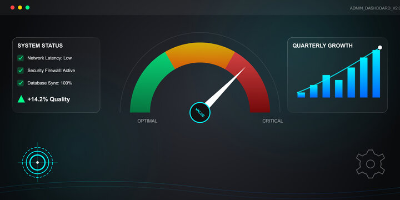Viewport: 400px width, 200px height.
Task: Click the orange gauge segment
Action: click(x=200, y=53)
